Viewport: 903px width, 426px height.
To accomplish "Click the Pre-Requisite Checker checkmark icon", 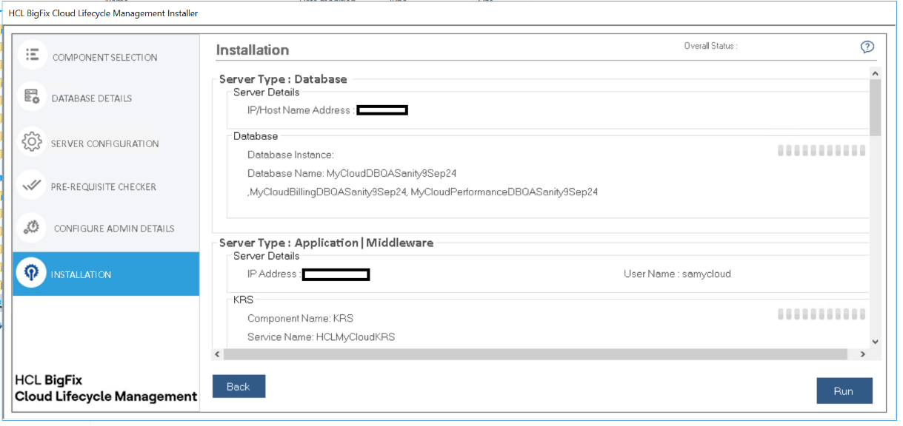I will [x=32, y=186].
